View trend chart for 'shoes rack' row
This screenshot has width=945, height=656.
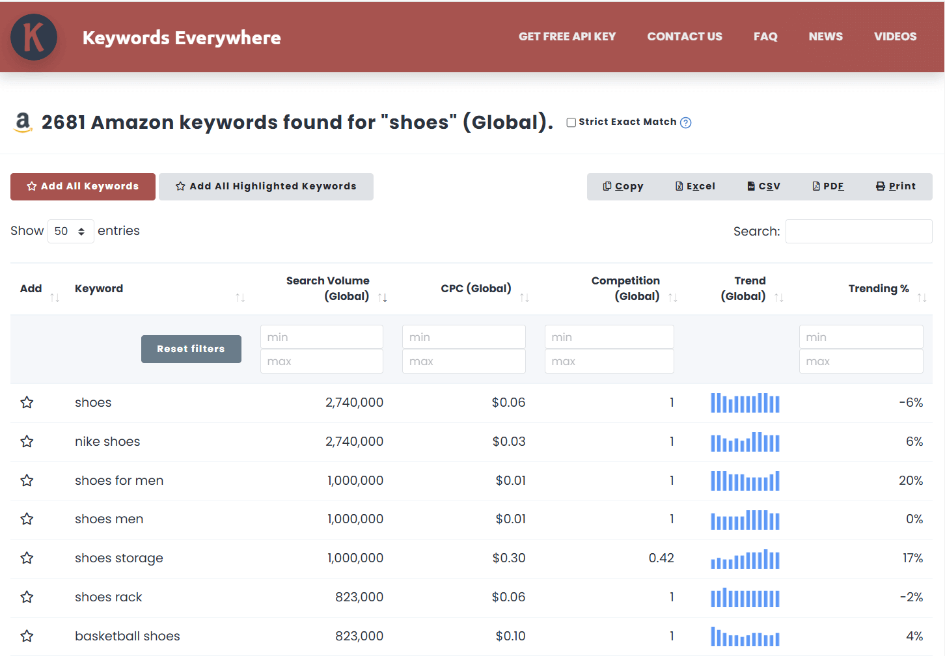click(x=745, y=598)
